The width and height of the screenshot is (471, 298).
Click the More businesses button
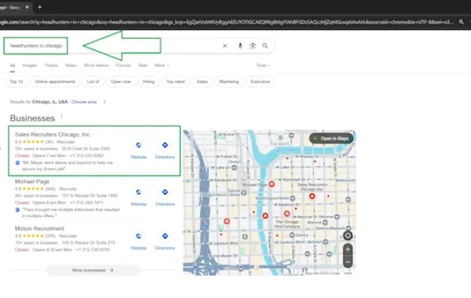[x=93, y=270]
